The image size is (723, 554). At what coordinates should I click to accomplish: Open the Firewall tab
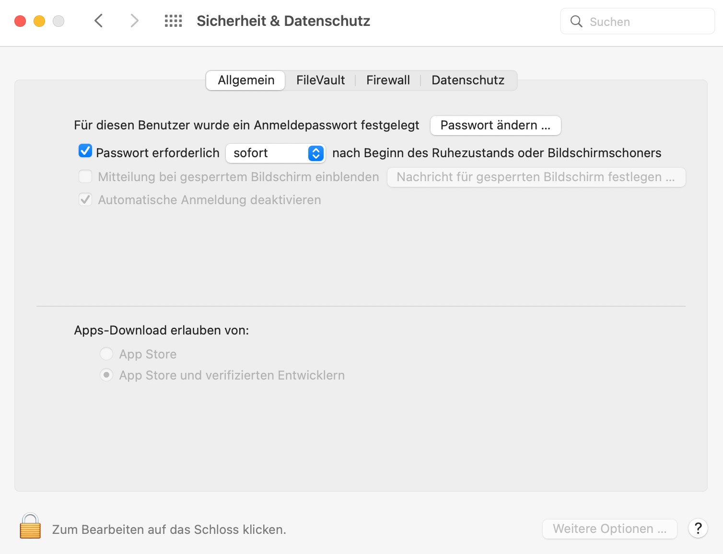(388, 80)
